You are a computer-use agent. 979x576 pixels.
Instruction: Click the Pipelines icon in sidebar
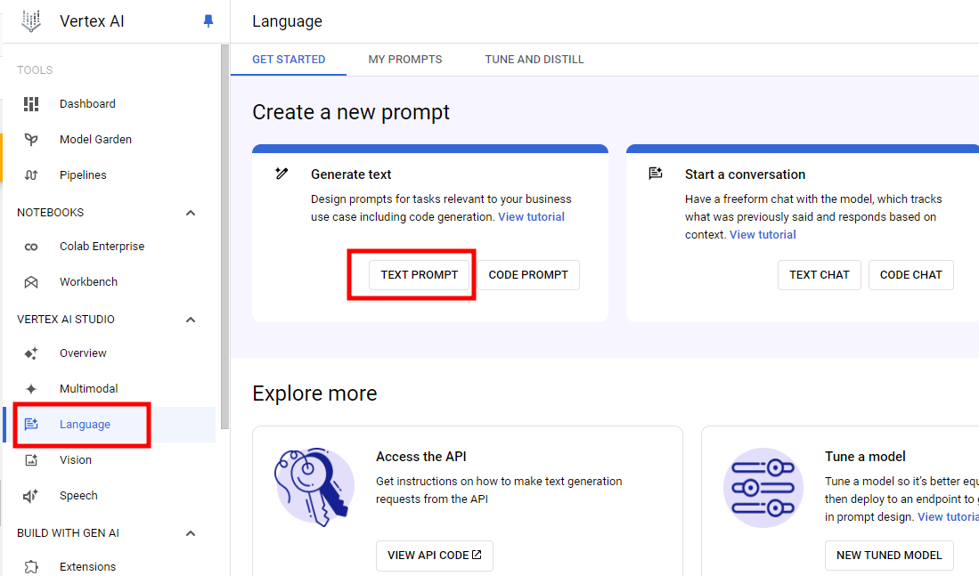tap(31, 174)
